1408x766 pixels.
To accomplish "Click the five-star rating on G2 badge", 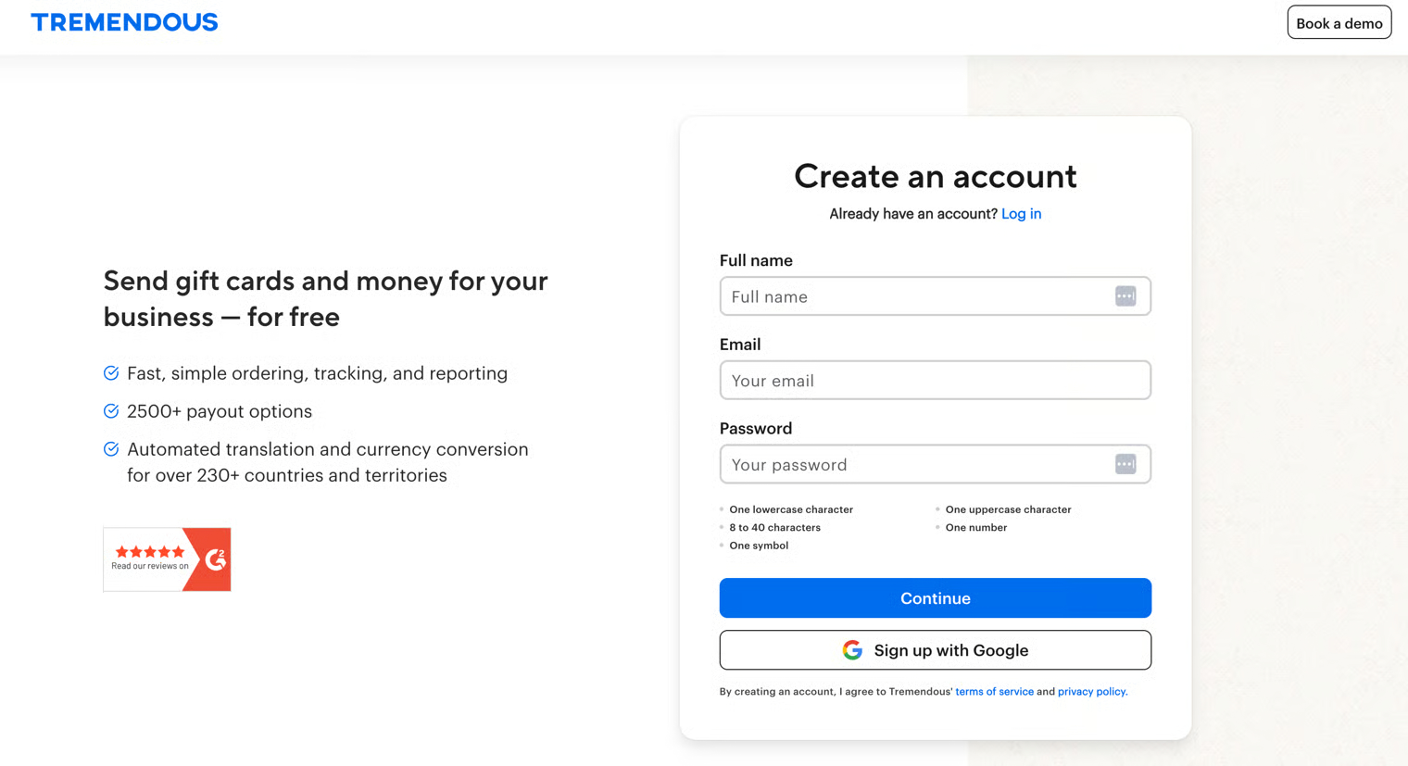I will [x=150, y=552].
